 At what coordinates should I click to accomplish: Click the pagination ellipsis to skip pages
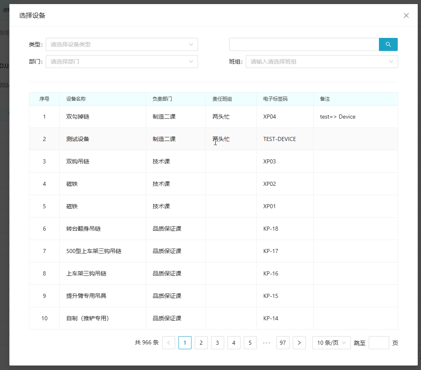[x=266, y=343]
